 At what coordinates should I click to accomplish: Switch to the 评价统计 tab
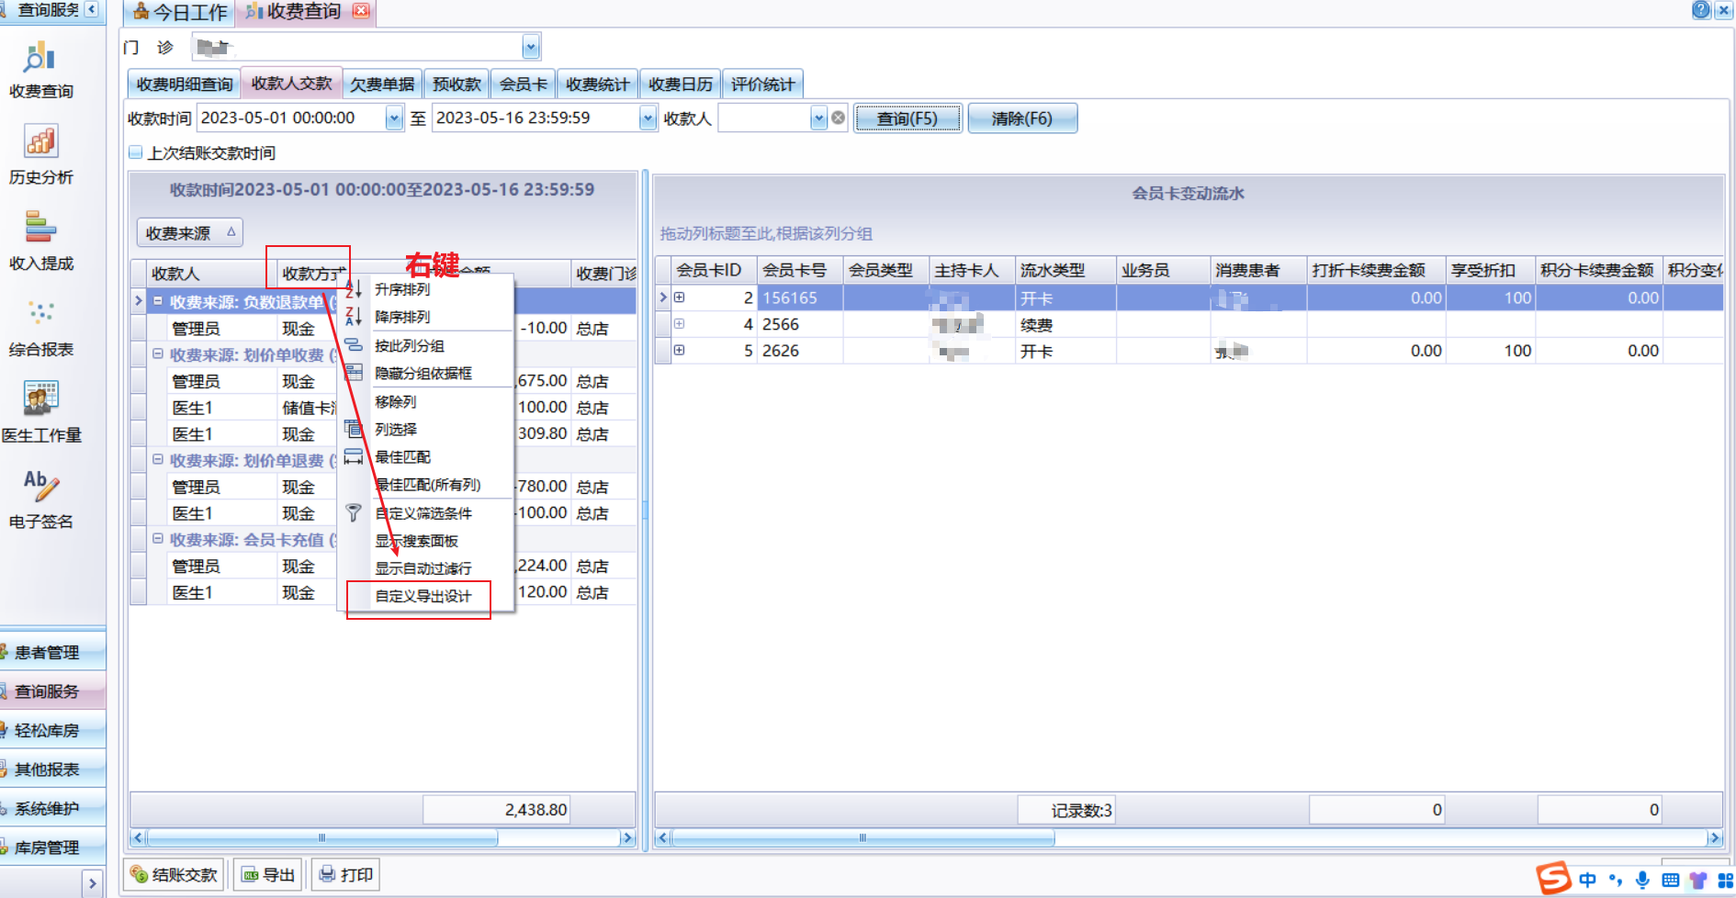click(x=762, y=84)
